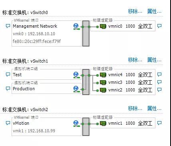This screenshot has width=171, height=146.
Task: Click the globe icon on Management Network
Action: tap(76, 26)
